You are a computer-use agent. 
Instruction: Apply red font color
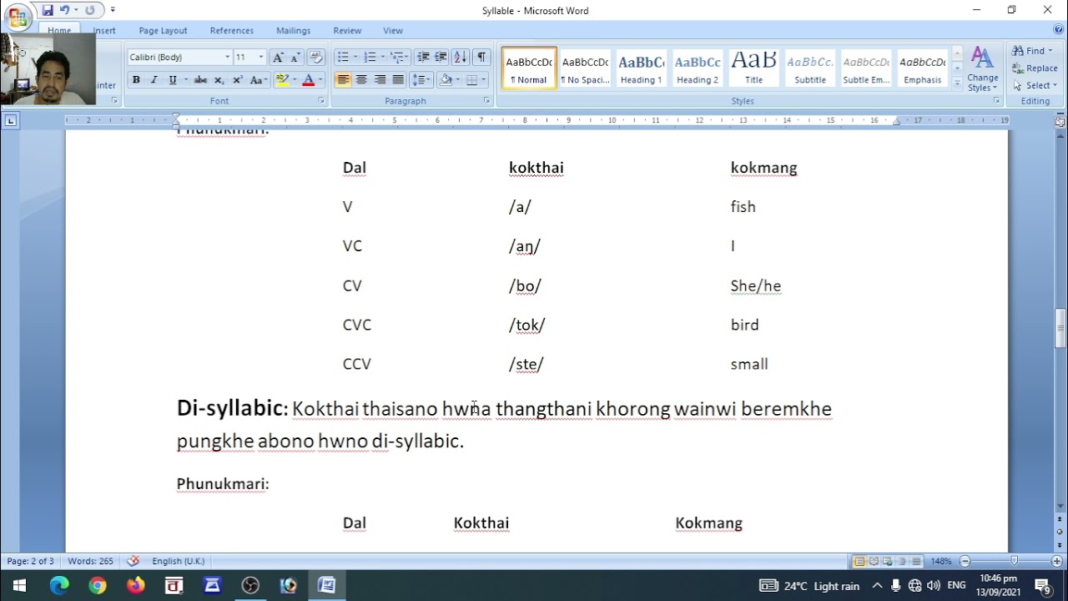point(308,80)
